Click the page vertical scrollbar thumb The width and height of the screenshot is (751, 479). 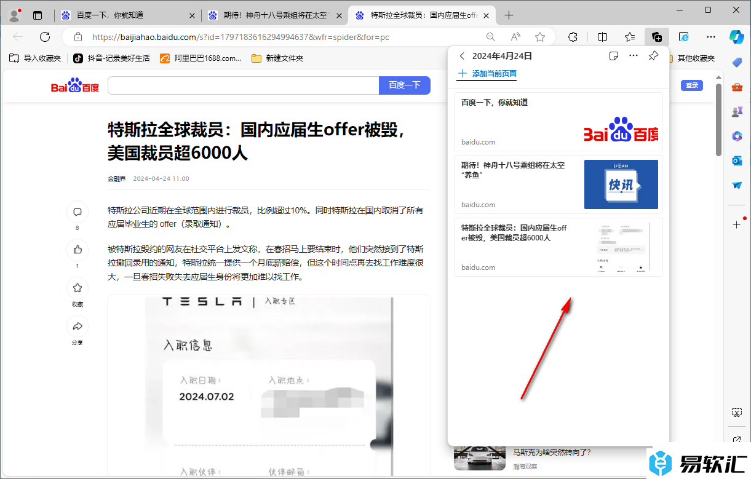(718, 120)
